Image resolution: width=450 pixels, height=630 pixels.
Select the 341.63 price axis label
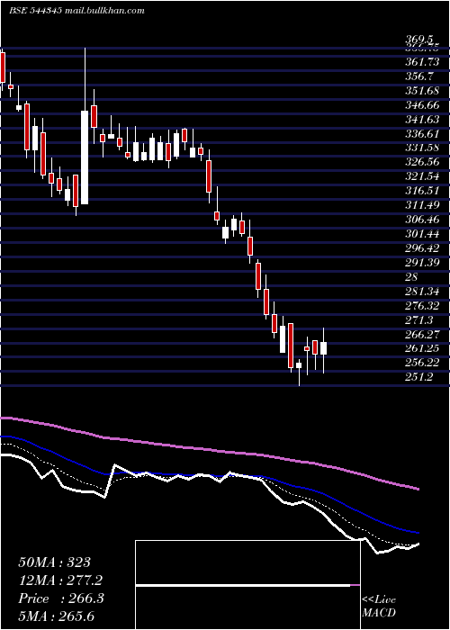(x=422, y=120)
